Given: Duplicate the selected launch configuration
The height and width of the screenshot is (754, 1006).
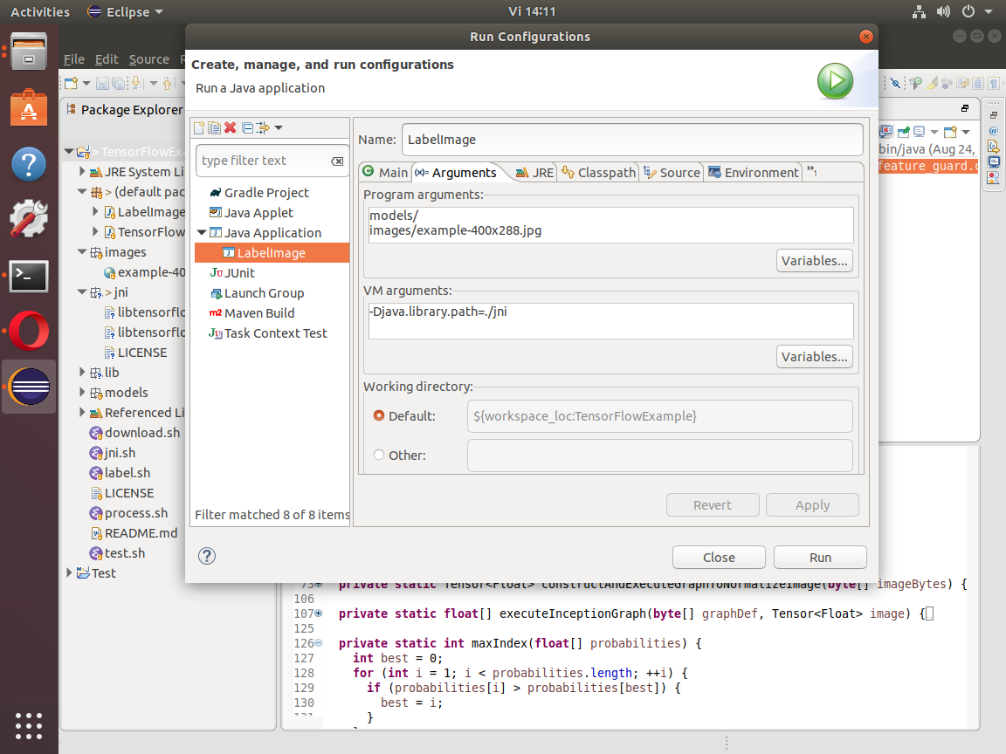Looking at the screenshot, I should click(215, 128).
